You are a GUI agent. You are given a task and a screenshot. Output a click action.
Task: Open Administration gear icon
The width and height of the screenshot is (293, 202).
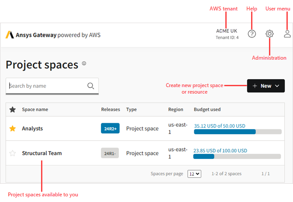269,34
